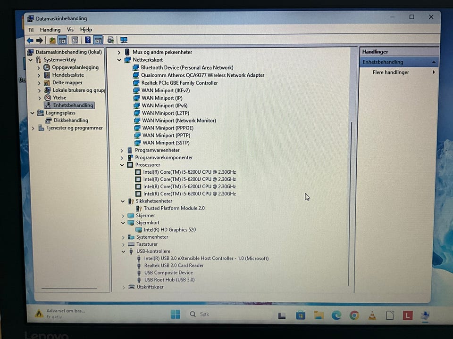Click the monitor devices toolbar icon
This screenshot has height=339, width=453.
tap(124, 40)
